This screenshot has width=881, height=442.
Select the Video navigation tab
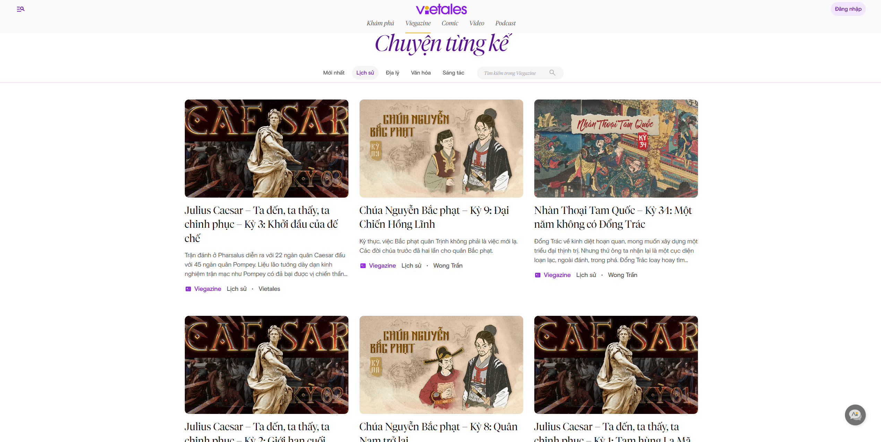477,23
